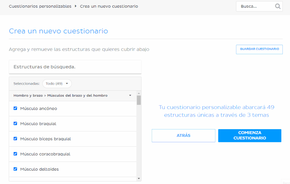Click the Músculo ancóneo label text
The height and width of the screenshot is (184, 290).
coord(38,109)
